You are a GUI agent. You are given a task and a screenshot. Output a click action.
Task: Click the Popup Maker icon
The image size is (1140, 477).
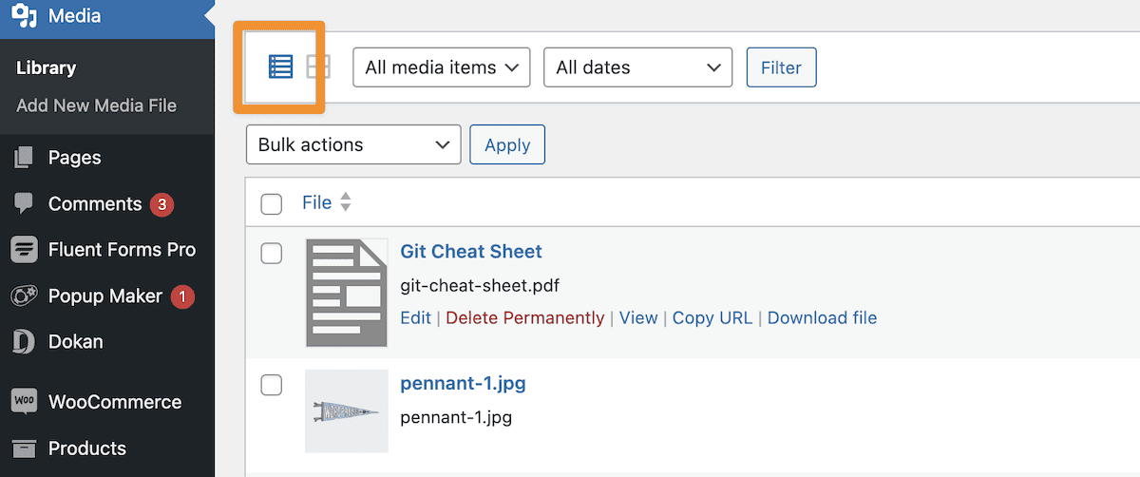click(x=24, y=296)
